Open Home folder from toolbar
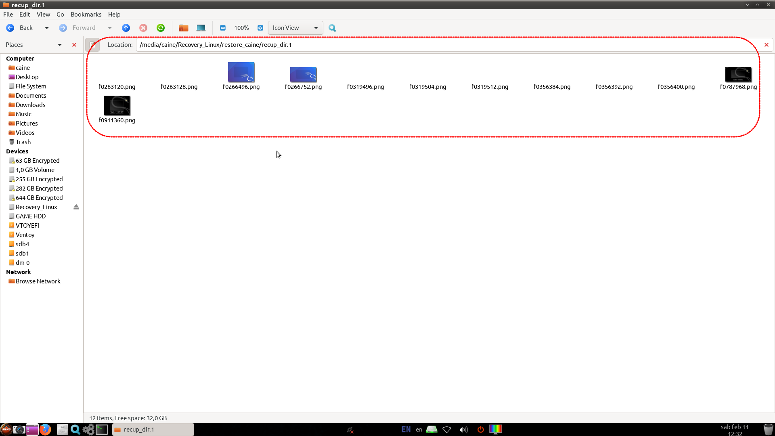This screenshot has height=436, width=775. [184, 28]
